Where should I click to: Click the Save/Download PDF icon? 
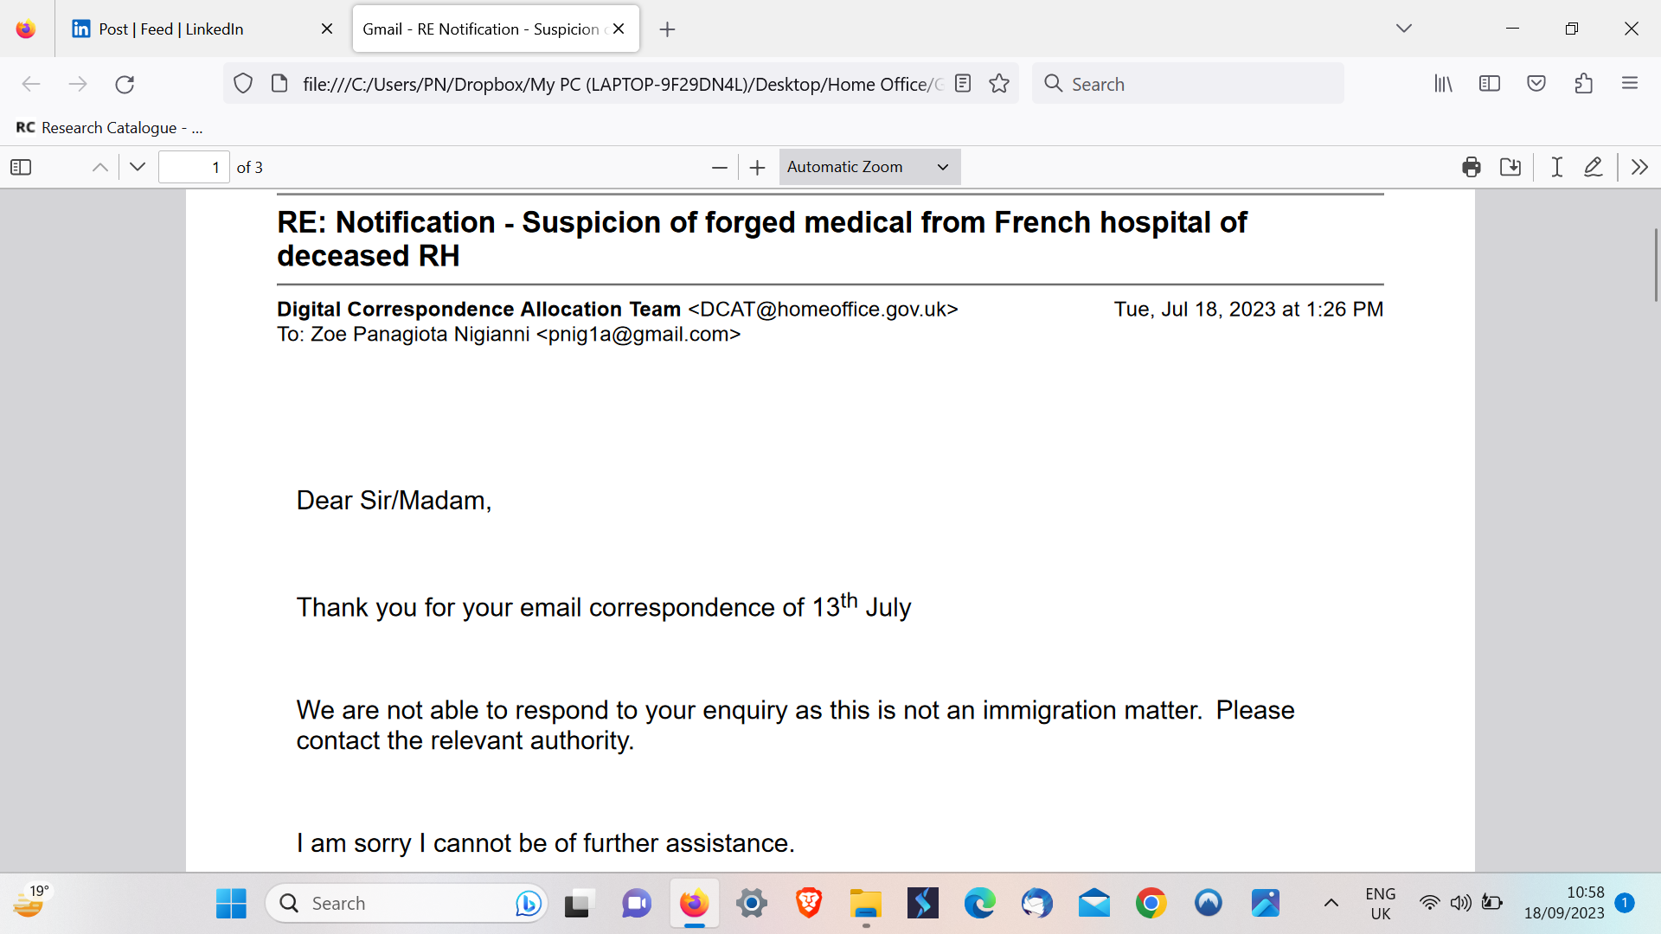(1510, 167)
